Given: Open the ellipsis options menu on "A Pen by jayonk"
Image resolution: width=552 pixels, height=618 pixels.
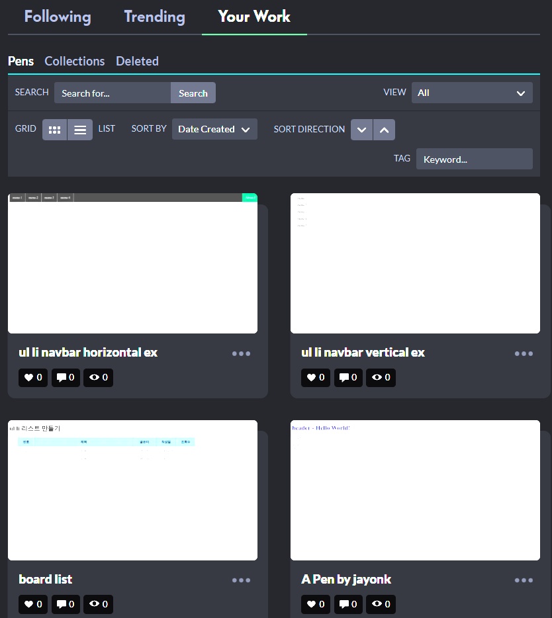Looking at the screenshot, I should [x=524, y=580].
